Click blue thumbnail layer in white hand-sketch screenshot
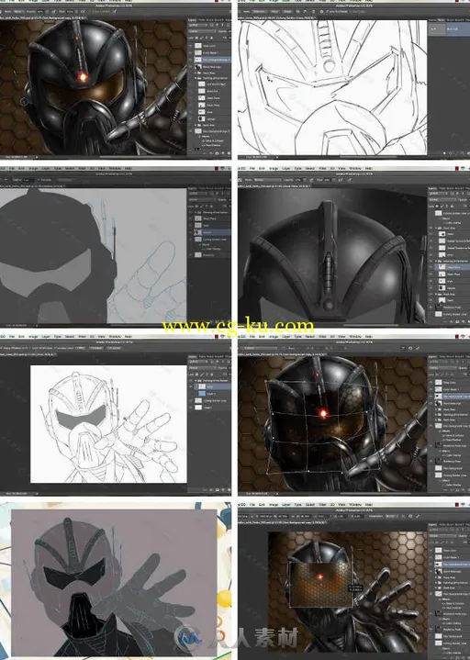Screen dimensions: 470x660 tap(202, 394)
